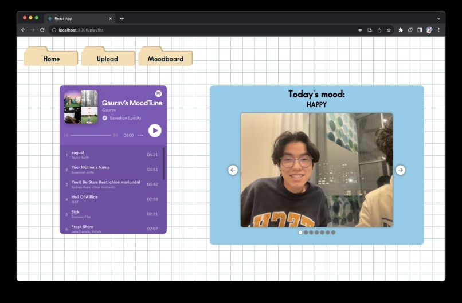462x303 pixels.
Task: Click the 00:00 elapsed time label
Action: click(128, 135)
